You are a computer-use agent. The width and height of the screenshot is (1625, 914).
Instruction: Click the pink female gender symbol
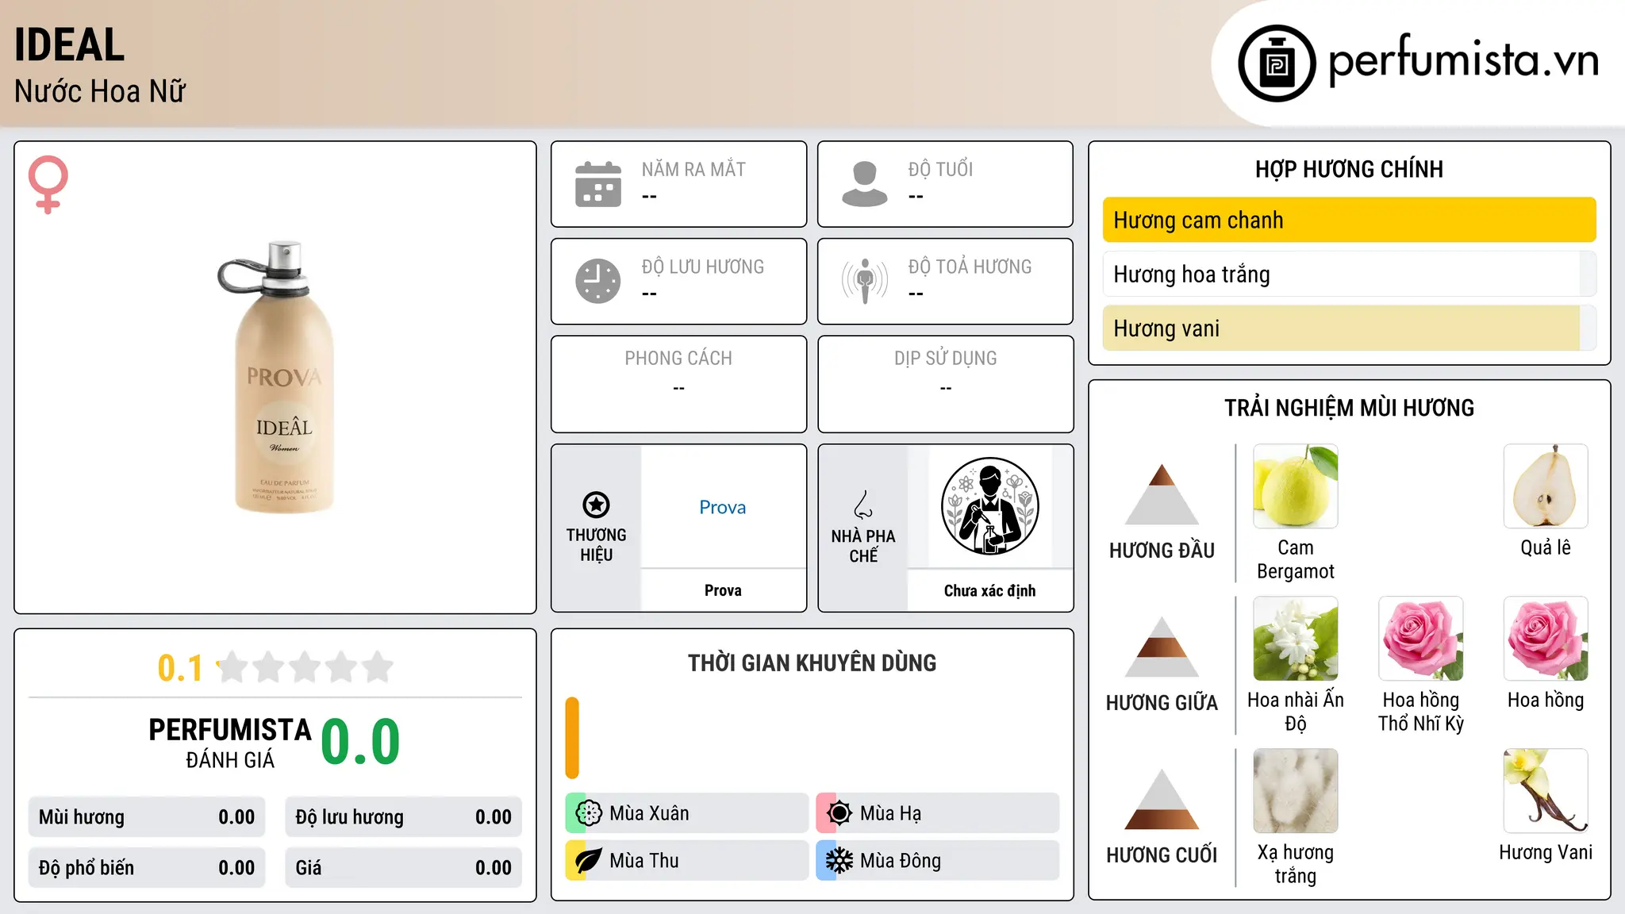(48, 184)
